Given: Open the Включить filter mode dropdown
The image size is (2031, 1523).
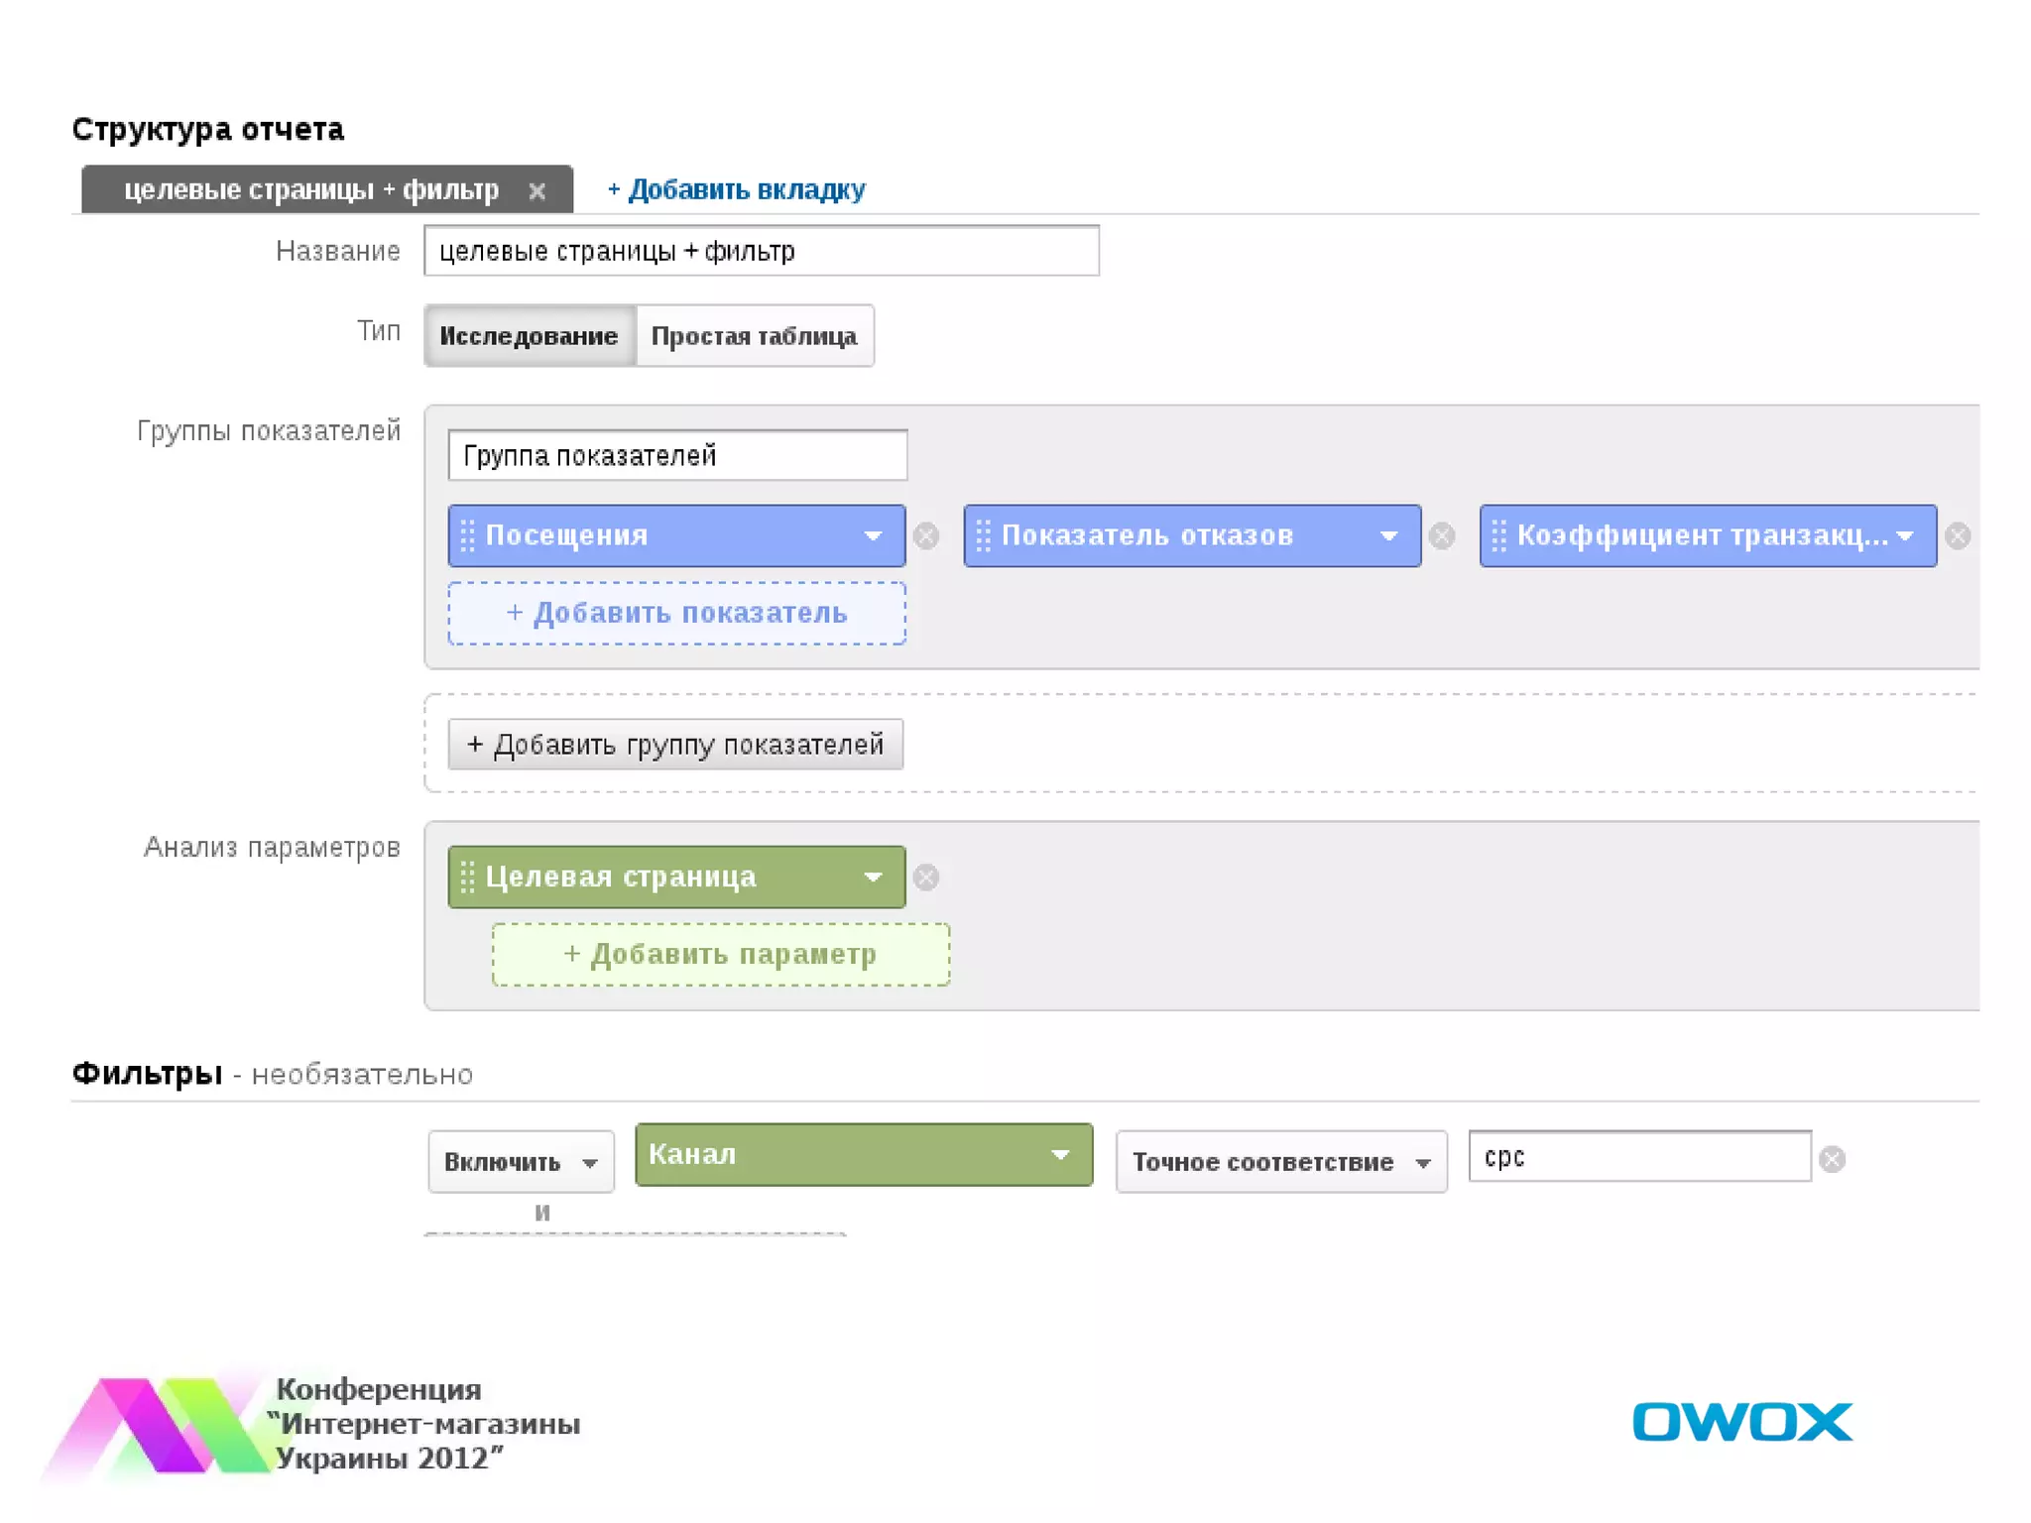Looking at the screenshot, I should pyautogui.click(x=521, y=1162).
